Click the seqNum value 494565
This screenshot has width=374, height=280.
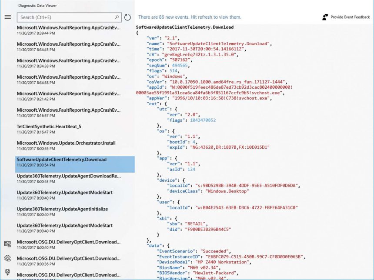(x=180, y=65)
